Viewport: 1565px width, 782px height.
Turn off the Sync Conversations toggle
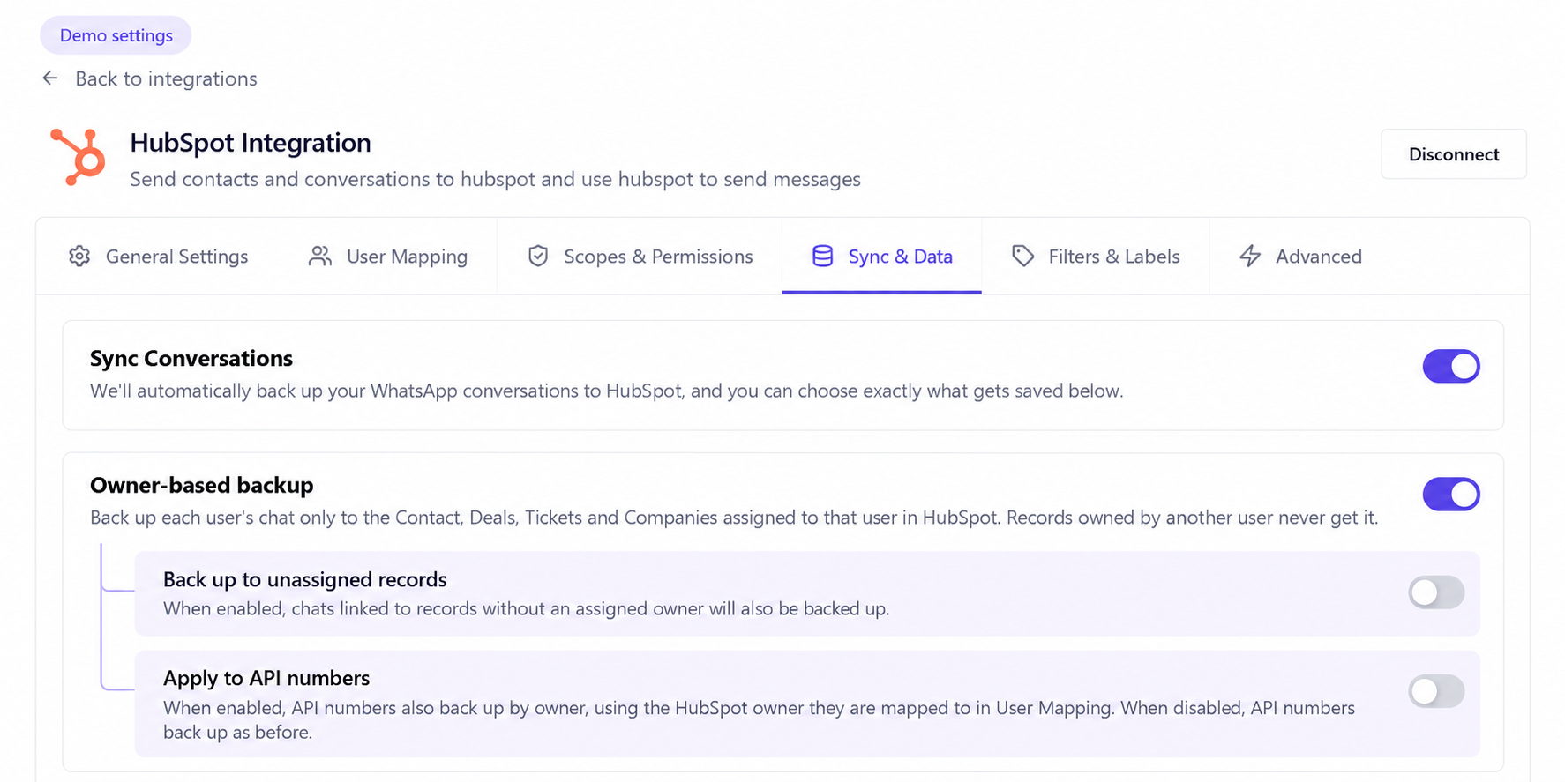click(1450, 366)
